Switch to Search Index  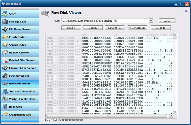tap(20, 45)
